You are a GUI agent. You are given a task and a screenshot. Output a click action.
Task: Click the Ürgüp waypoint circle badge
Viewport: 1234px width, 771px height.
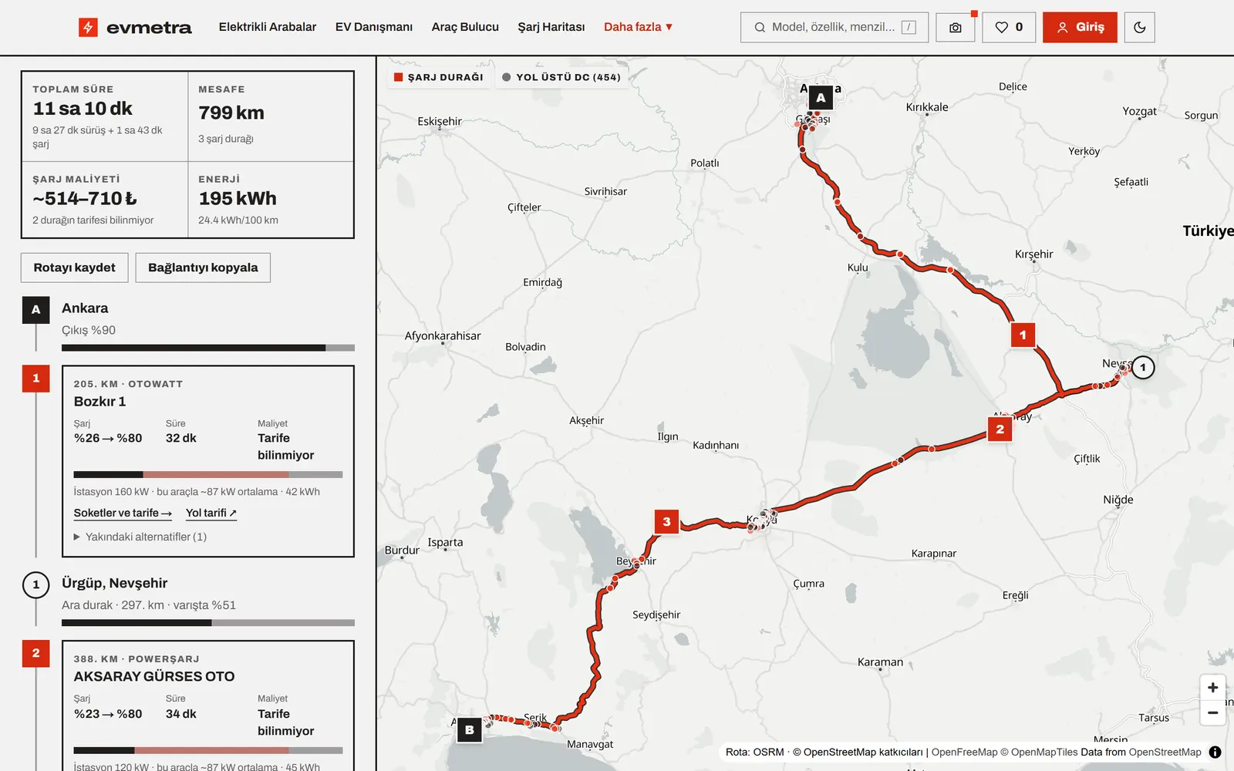tap(35, 584)
